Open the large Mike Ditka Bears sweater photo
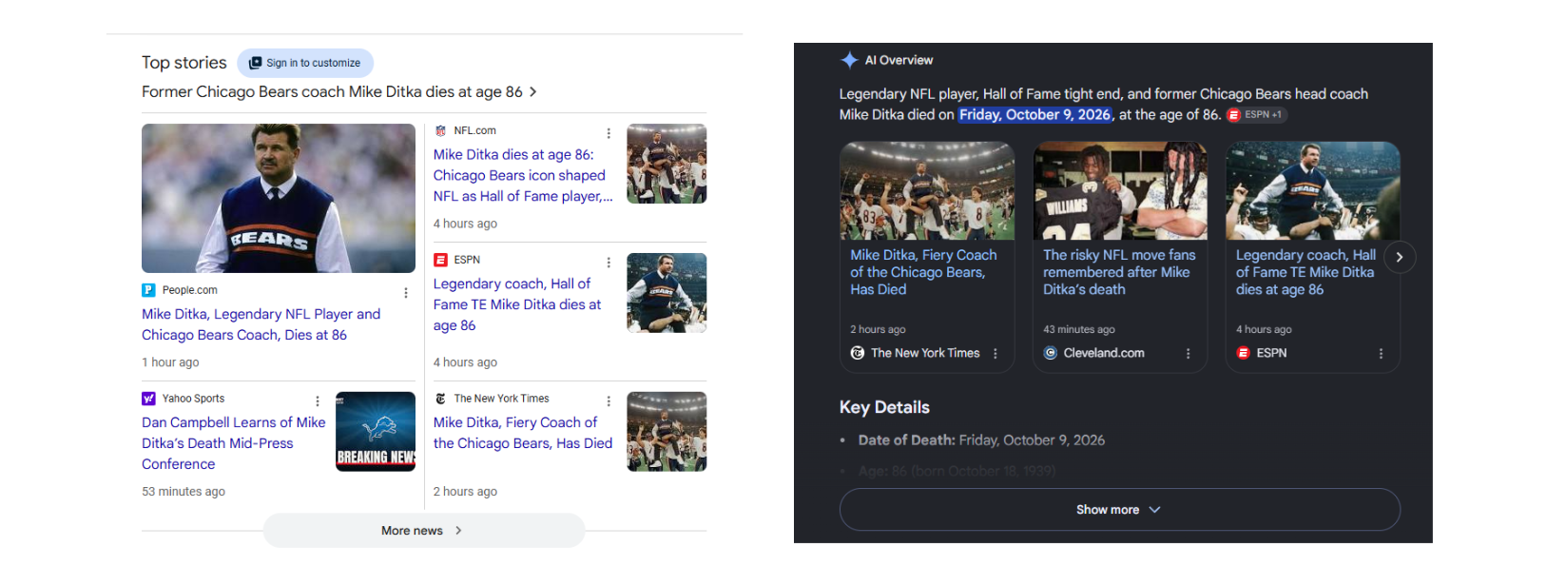Viewport: 1566px width, 586px height. point(279,198)
